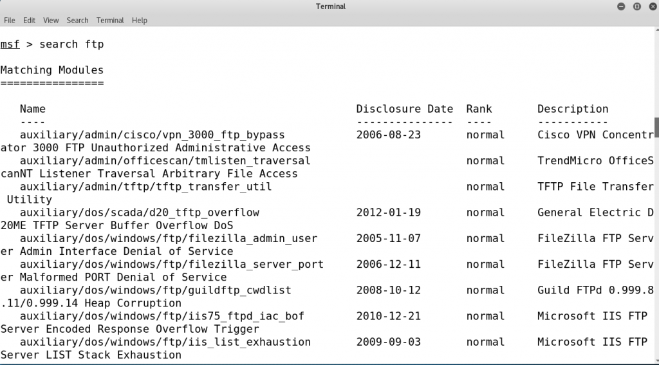Click the Rank column header
The width and height of the screenshot is (659, 365).
click(479, 109)
